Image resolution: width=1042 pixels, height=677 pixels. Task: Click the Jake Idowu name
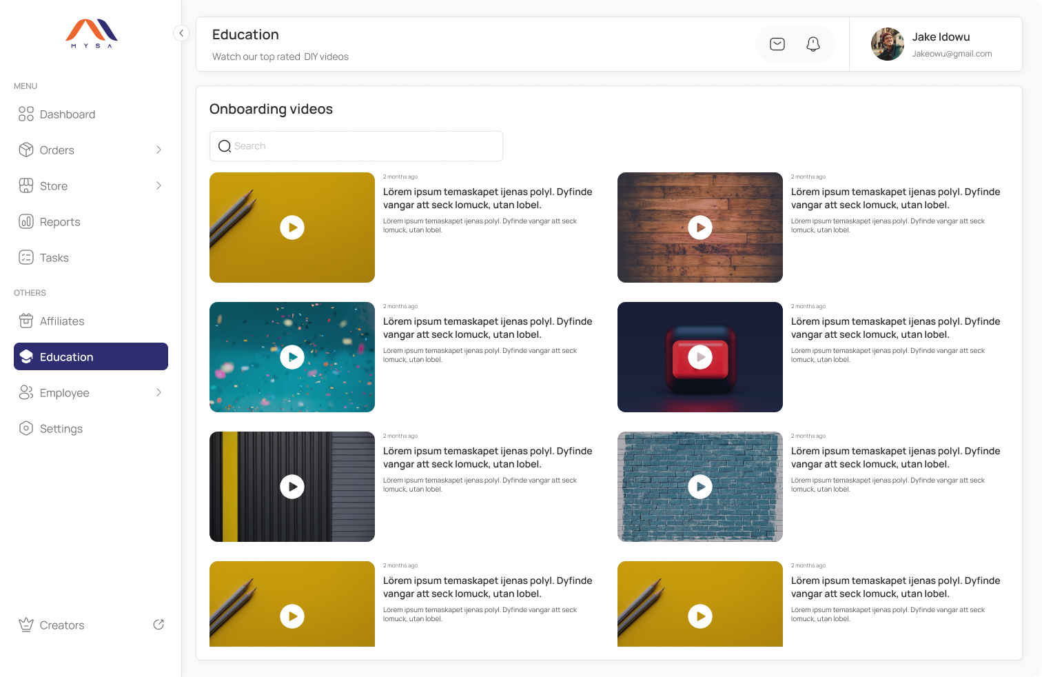(941, 37)
